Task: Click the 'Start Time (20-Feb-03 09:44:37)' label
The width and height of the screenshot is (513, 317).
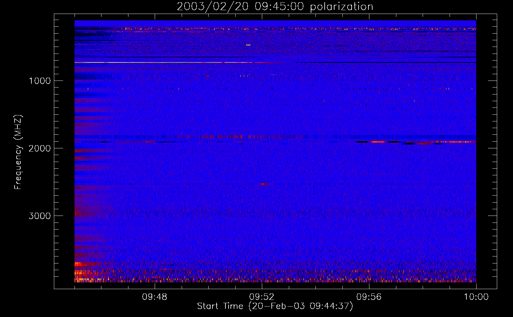Action: click(275, 306)
